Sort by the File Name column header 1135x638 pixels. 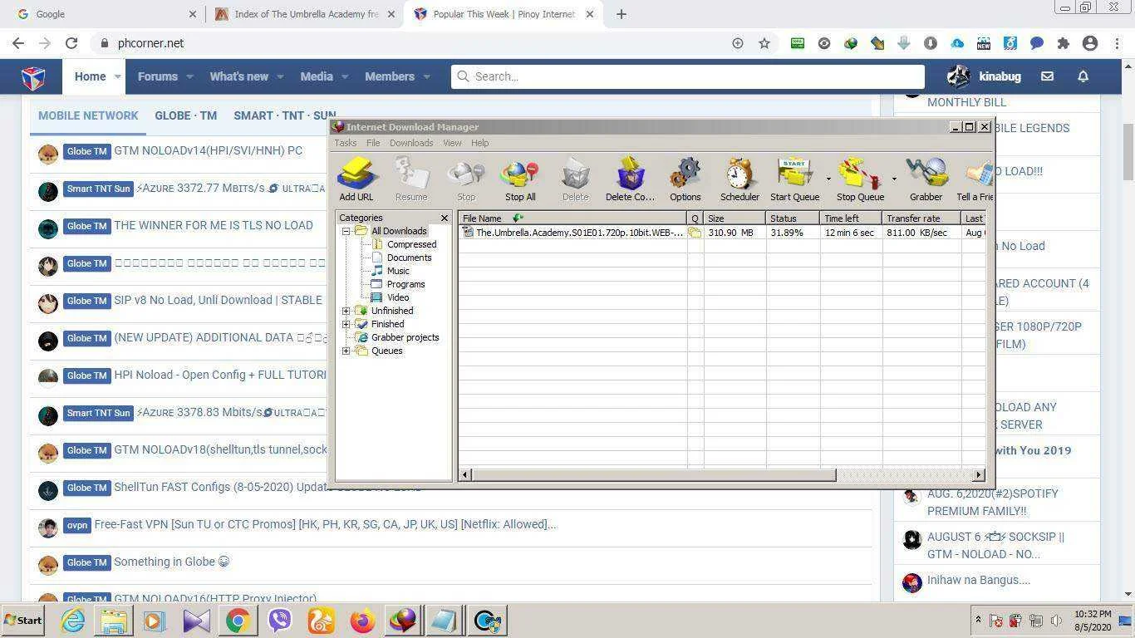click(x=572, y=218)
